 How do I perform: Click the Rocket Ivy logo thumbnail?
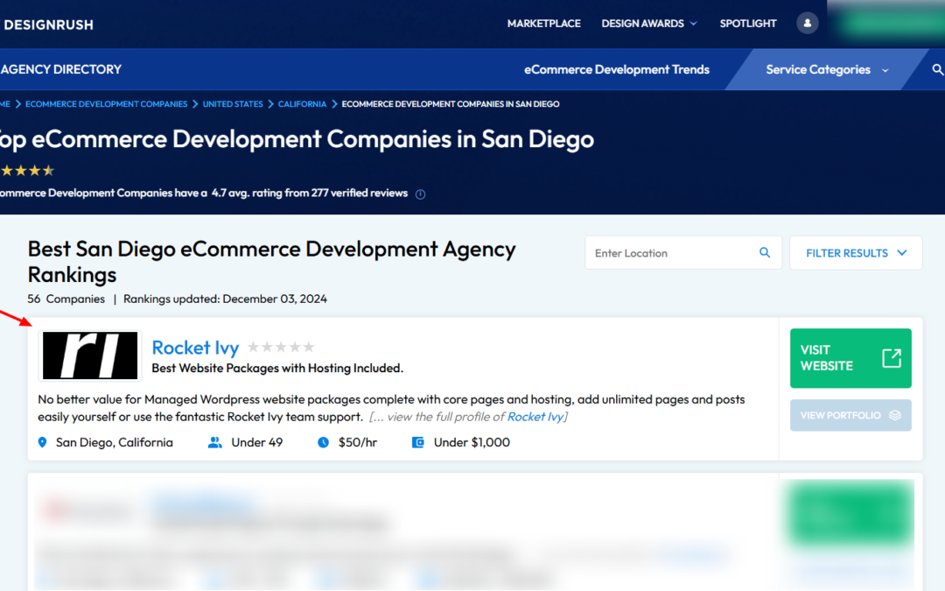coord(90,355)
